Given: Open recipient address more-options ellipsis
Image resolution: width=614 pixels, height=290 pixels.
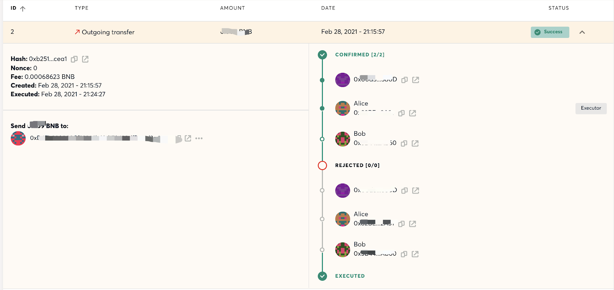Looking at the screenshot, I should pos(199,138).
